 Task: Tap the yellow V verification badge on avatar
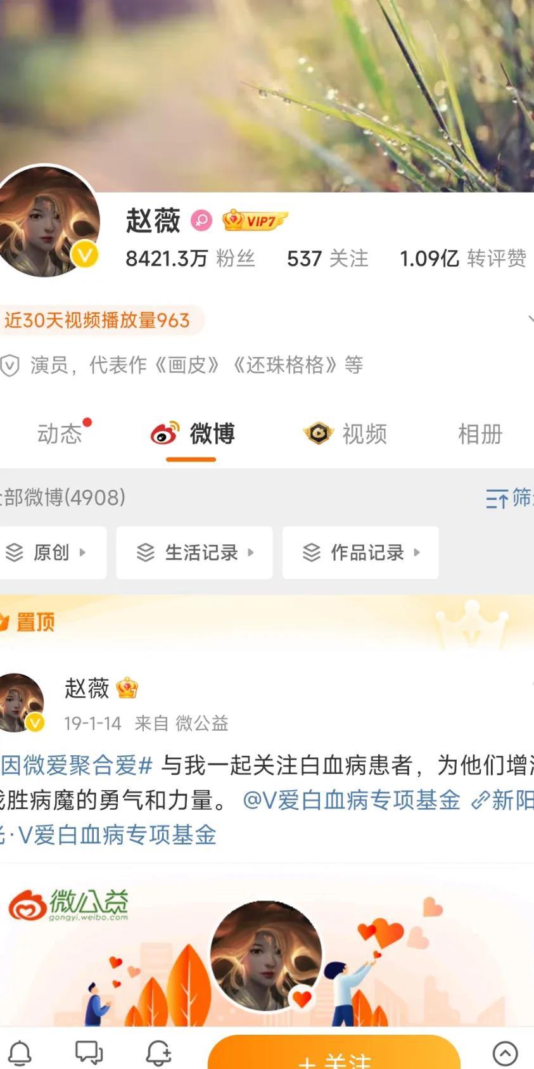[85, 255]
